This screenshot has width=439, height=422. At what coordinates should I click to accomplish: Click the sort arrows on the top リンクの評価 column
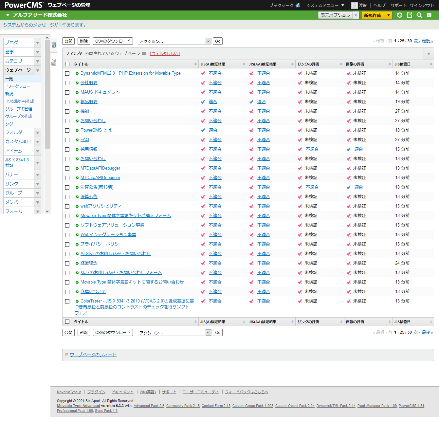tap(341, 64)
